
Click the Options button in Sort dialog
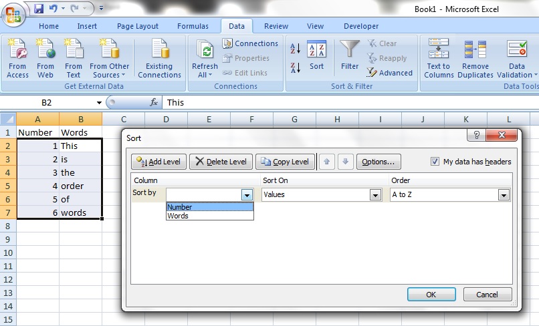[379, 162]
